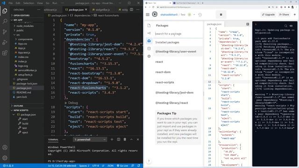Open the Edit menu in VS Code
Viewport: 299px width, 168px height.
[18, 3]
